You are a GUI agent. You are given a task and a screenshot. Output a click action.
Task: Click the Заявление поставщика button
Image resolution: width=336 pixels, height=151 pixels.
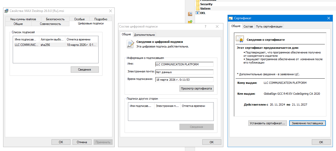307,123
